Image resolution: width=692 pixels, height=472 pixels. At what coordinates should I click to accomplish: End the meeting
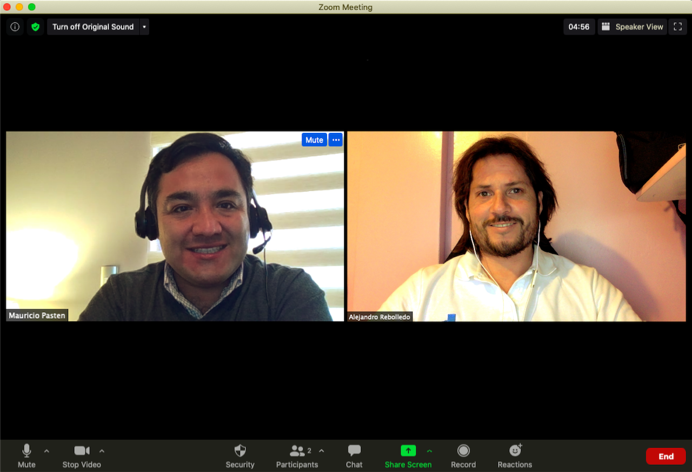click(666, 456)
